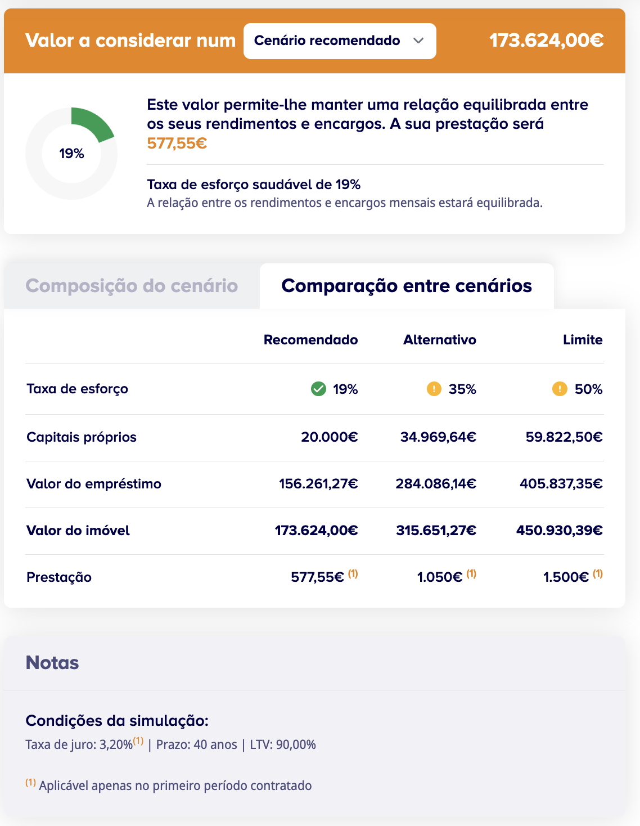640x826 pixels.
Task: Click the Alternativo column header
Action: [439, 340]
